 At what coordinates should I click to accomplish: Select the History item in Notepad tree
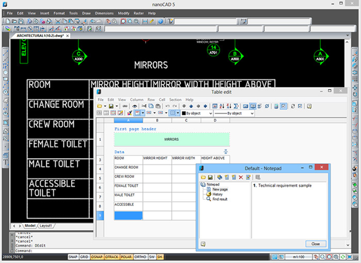tap(217, 194)
